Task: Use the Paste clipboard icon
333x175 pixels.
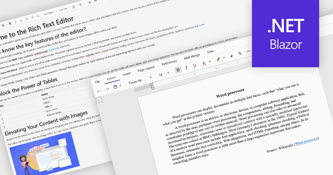Action: tap(116, 86)
